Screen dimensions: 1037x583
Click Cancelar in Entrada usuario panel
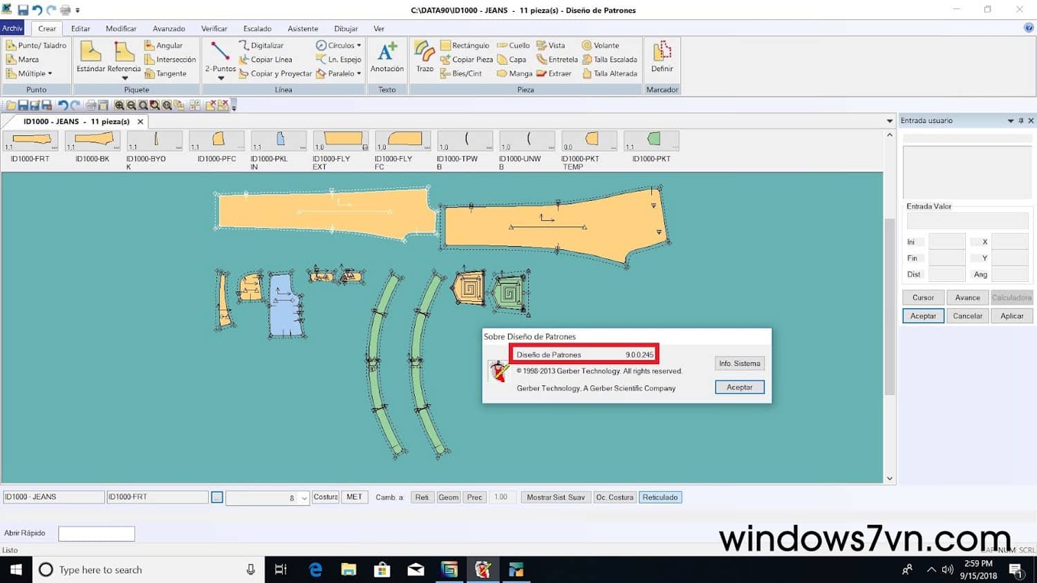967,316
